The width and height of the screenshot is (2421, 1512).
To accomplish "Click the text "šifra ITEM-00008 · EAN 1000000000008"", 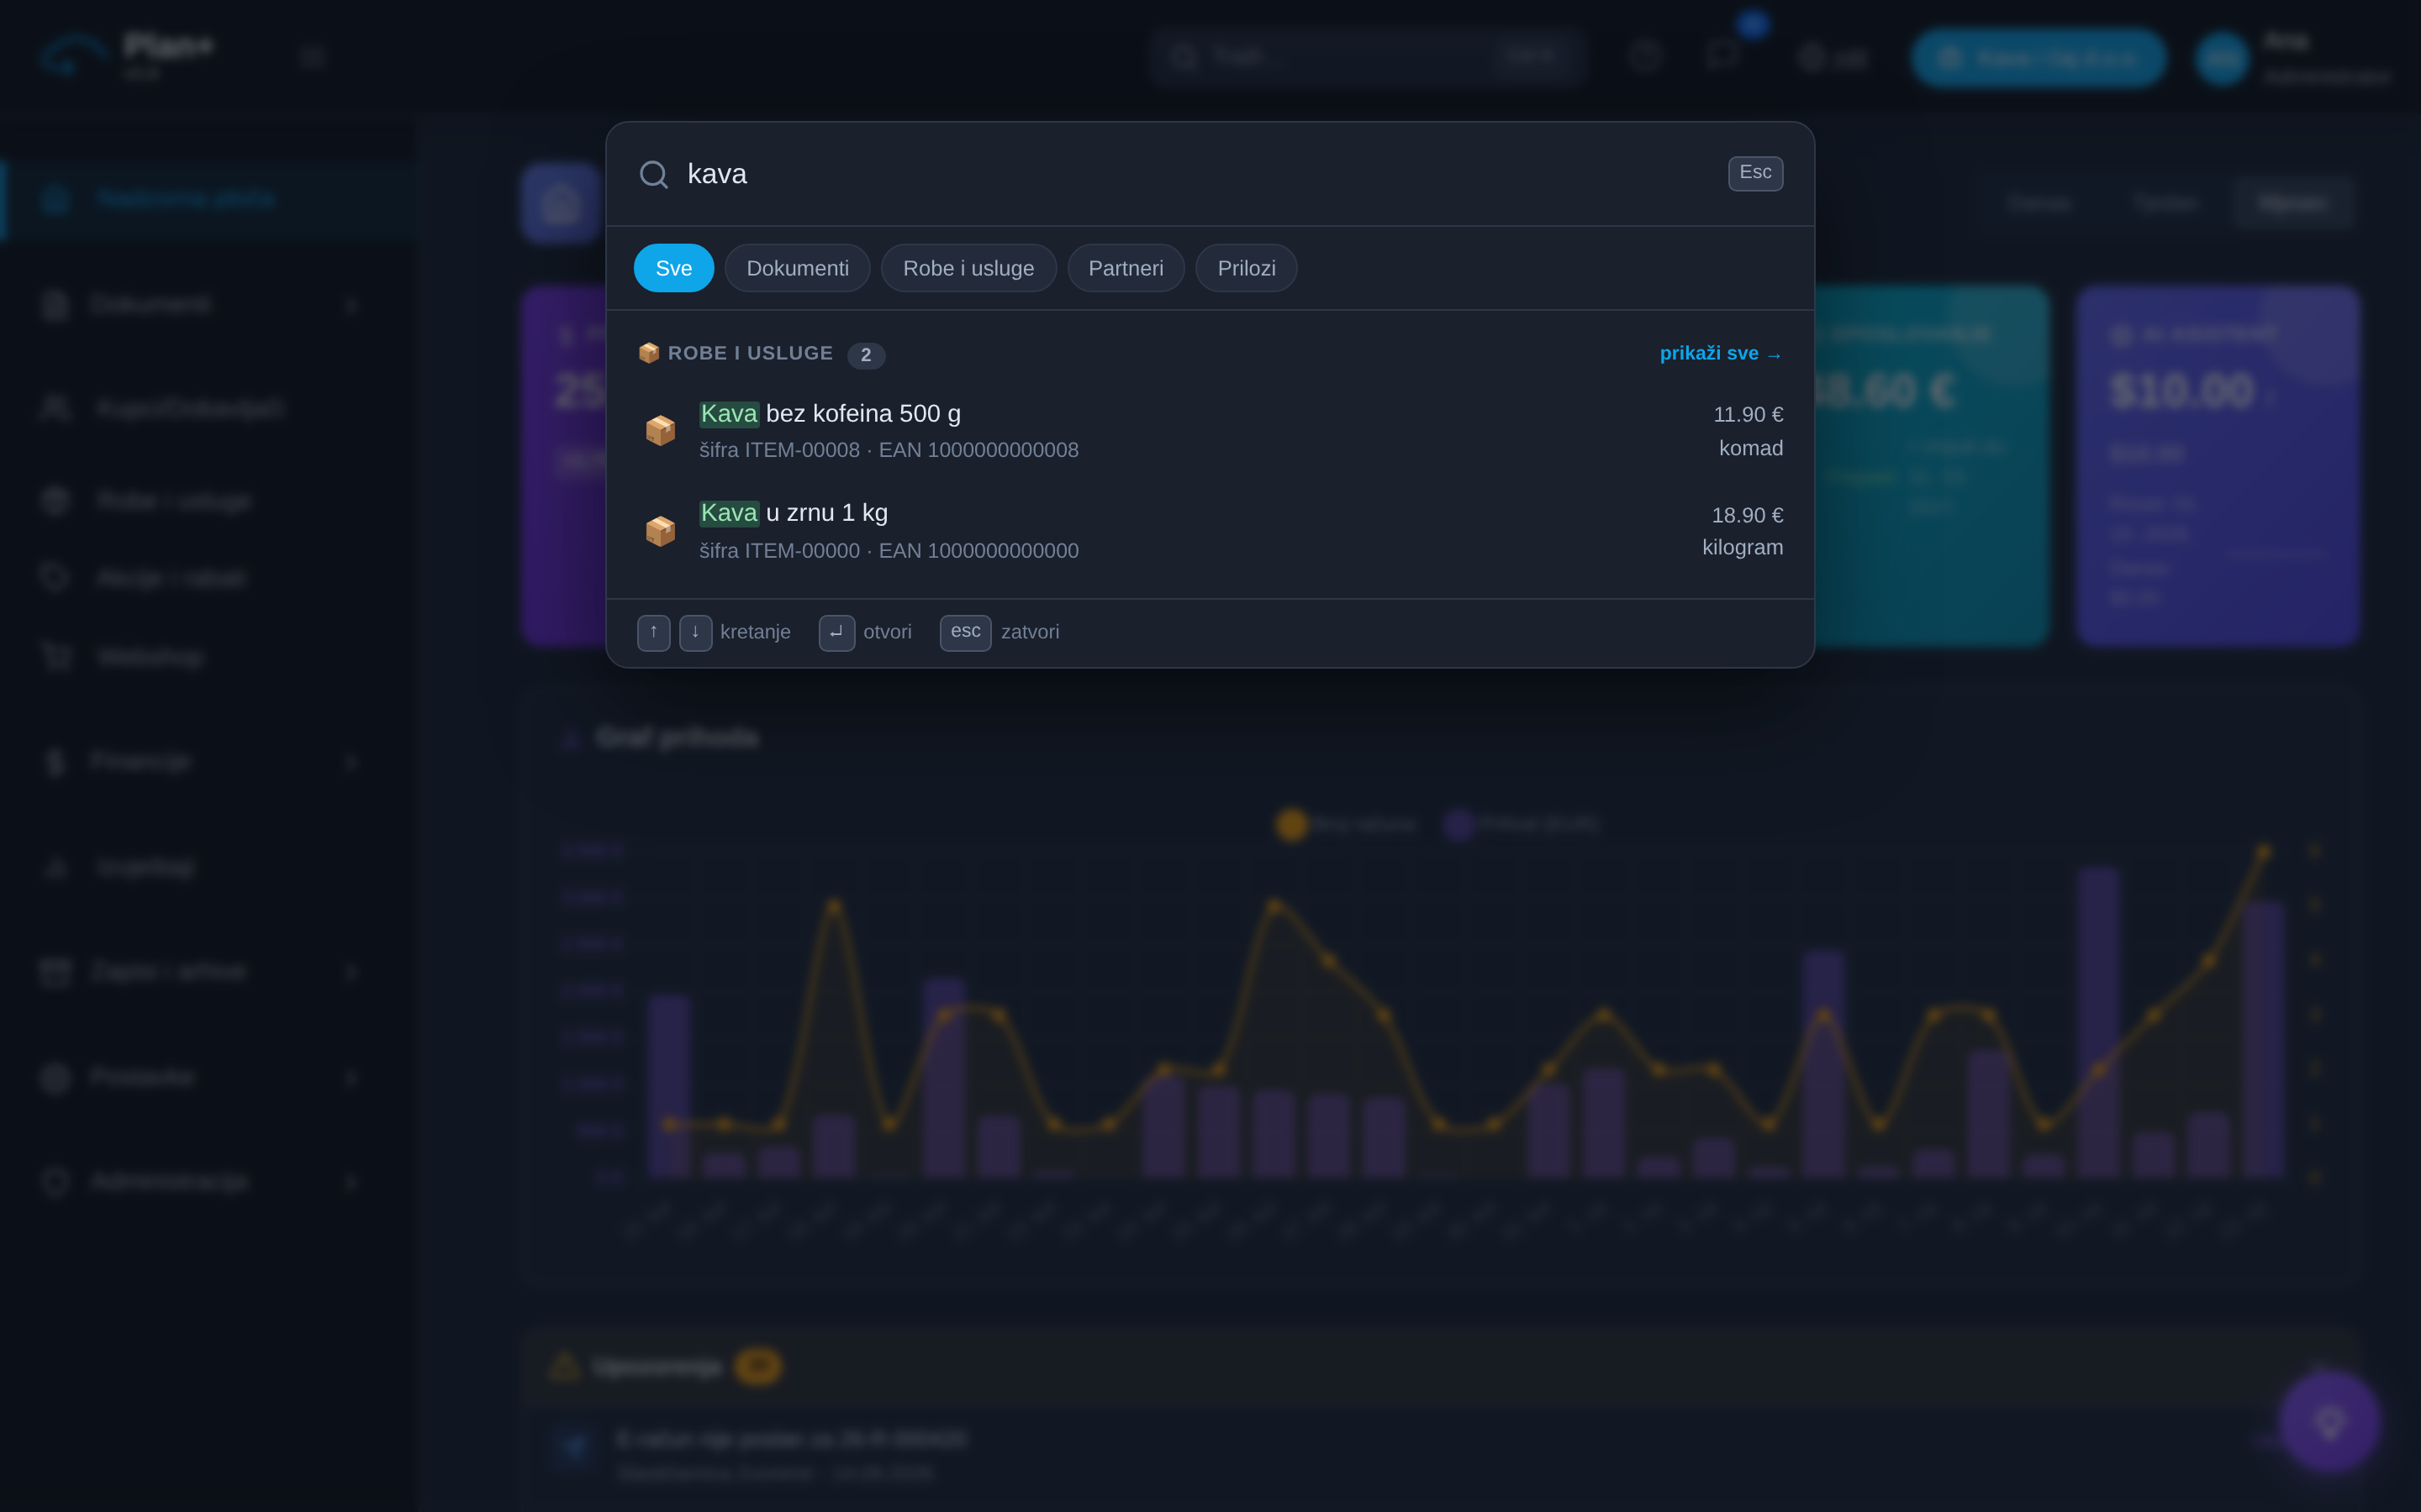I will pyautogui.click(x=889, y=450).
